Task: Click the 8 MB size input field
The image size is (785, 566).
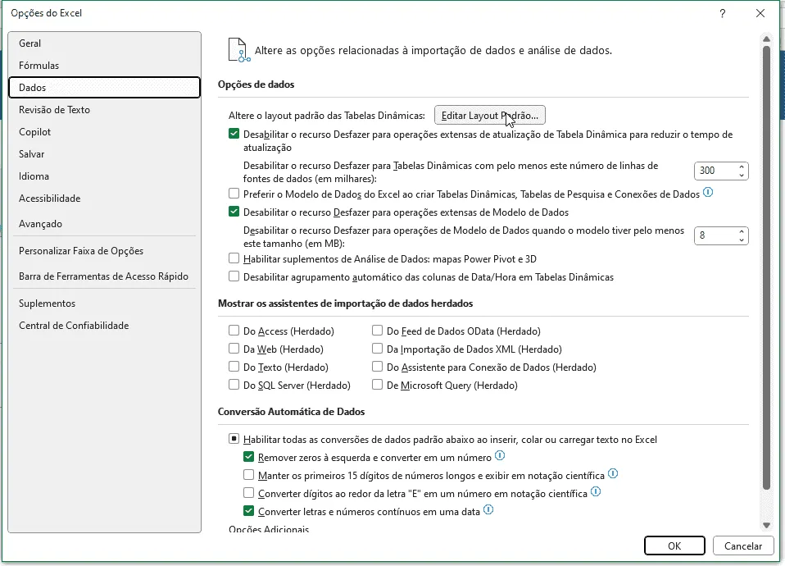Action: (x=715, y=235)
